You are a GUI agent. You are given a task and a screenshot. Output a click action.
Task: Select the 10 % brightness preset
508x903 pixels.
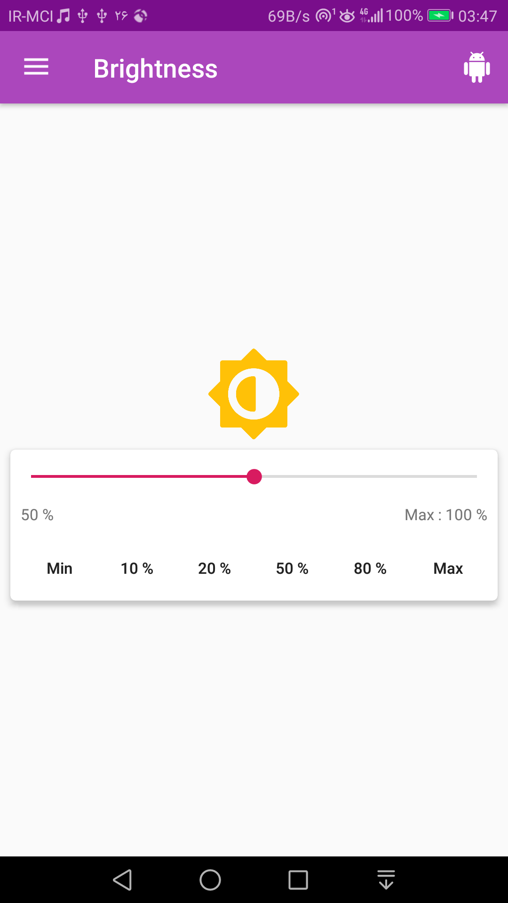(137, 569)
